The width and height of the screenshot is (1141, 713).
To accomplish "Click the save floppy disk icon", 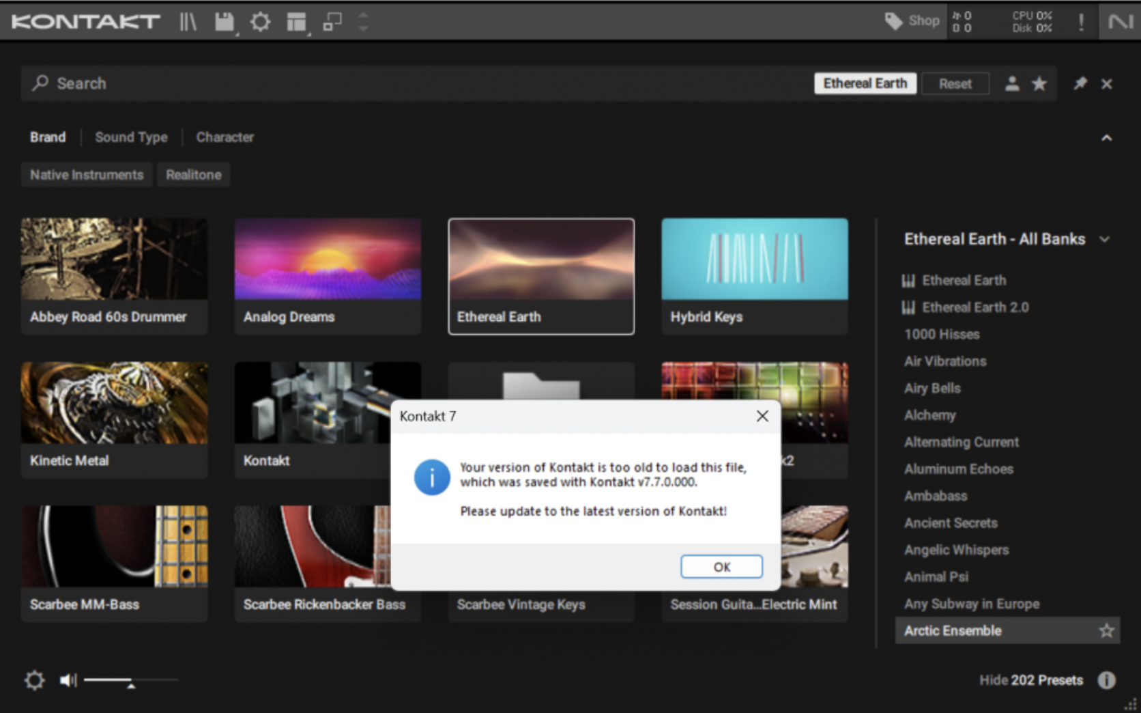I will tap(225, 22).
